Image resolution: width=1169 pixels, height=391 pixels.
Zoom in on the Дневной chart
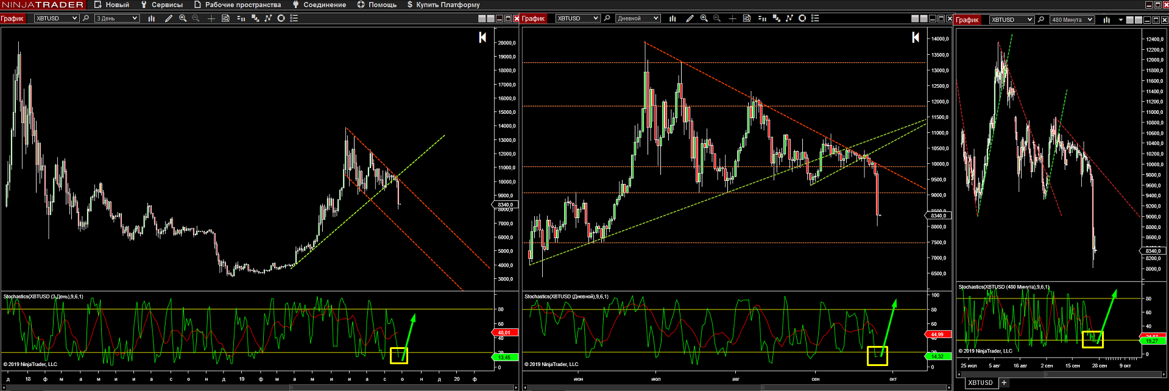click(704, 18)
